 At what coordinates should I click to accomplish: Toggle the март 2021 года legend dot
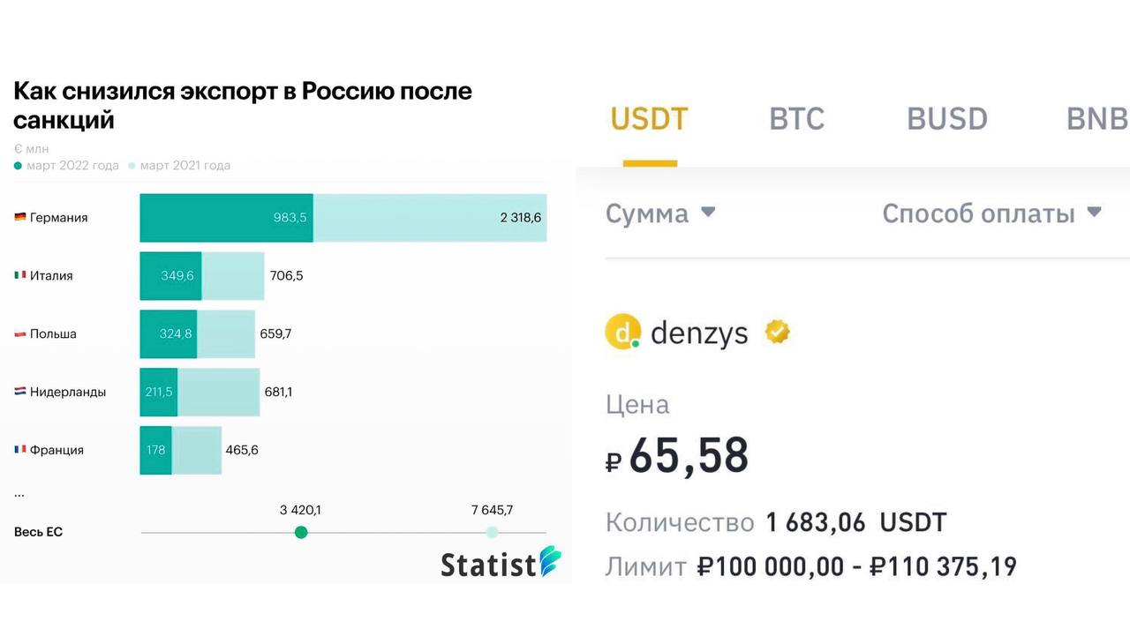coord(132,166)
